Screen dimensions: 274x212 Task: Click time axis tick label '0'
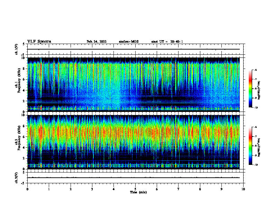click(x=27, y=189)
